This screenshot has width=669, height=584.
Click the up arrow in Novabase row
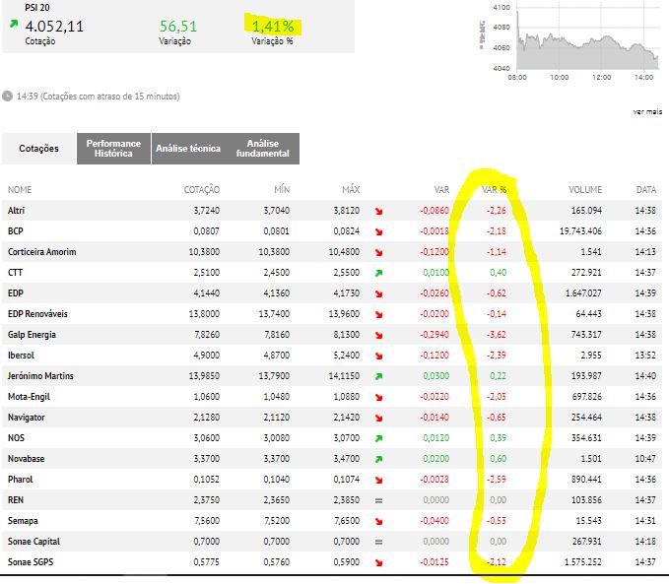[378, 459]
